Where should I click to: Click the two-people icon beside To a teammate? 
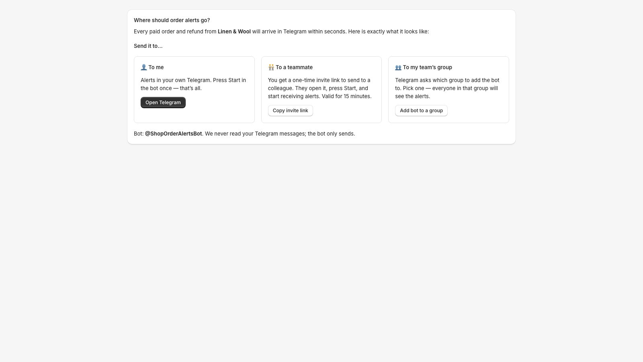pyautogui.click(x=271, y=67)
